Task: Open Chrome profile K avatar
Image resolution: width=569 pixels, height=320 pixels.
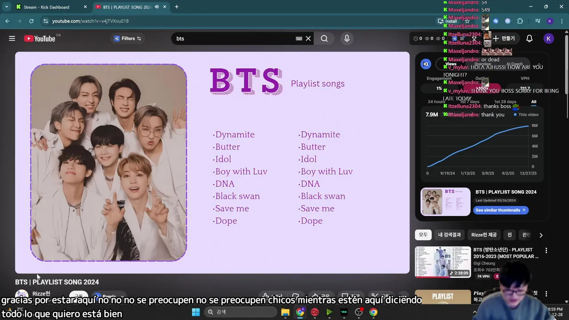Action: point(550,21)
